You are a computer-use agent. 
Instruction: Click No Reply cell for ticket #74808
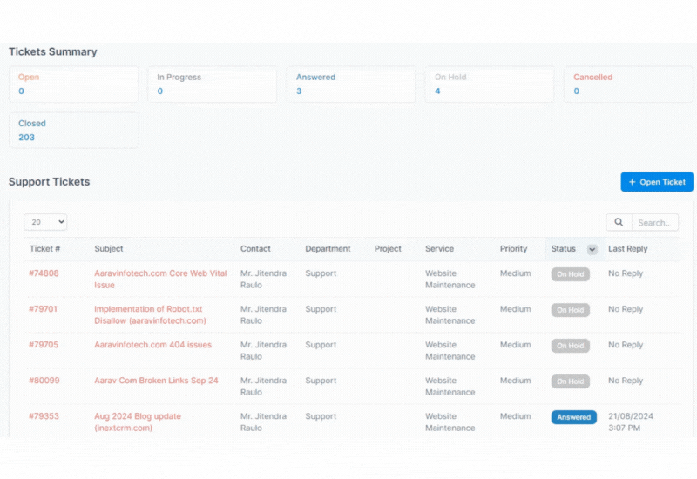[x=626, y=273]
